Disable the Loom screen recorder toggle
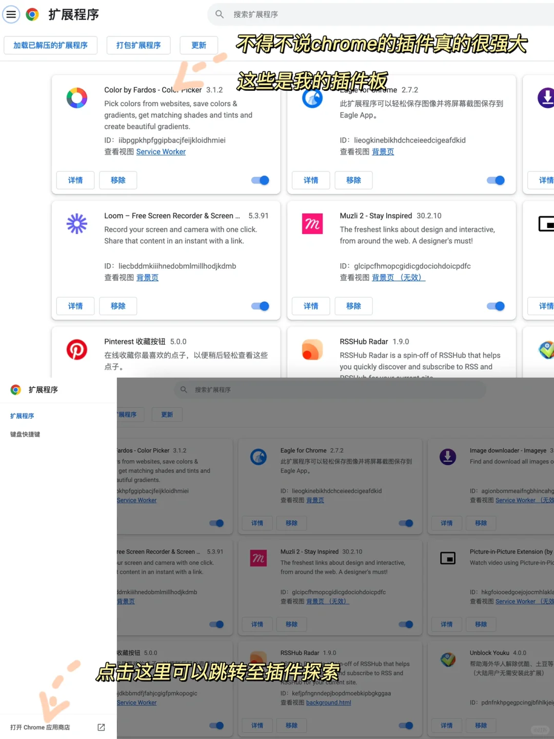 pos(260,306)
